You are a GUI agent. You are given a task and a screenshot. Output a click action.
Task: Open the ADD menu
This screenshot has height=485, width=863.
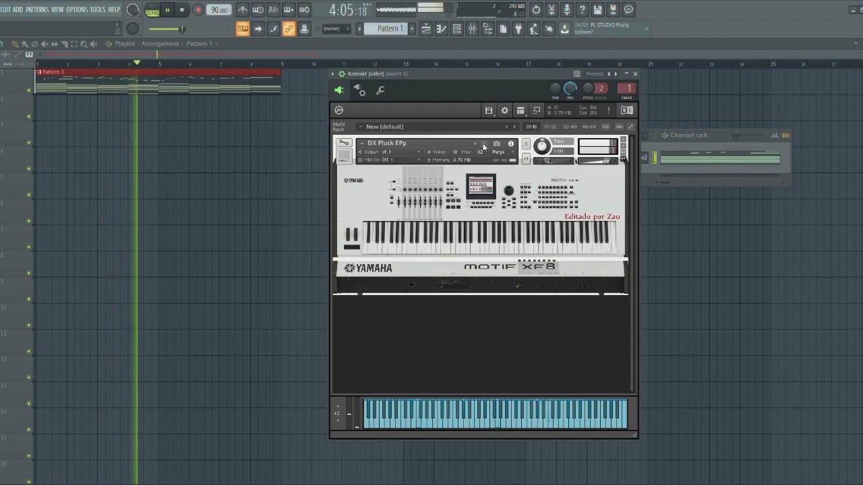tap(18, 9)
